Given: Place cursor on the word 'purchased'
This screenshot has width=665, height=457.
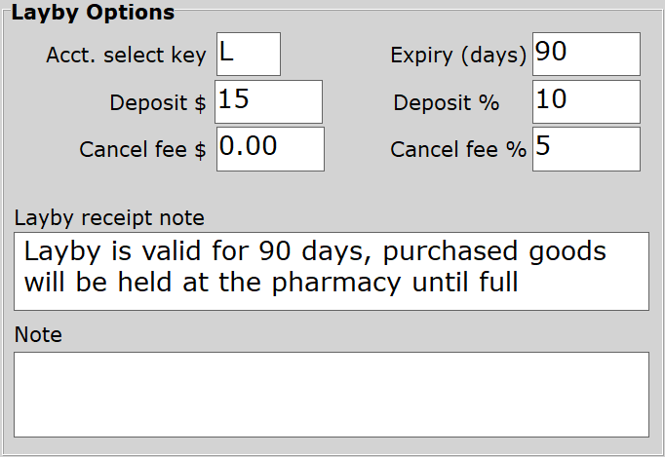Looking at the screenshot, I should 439,251.
